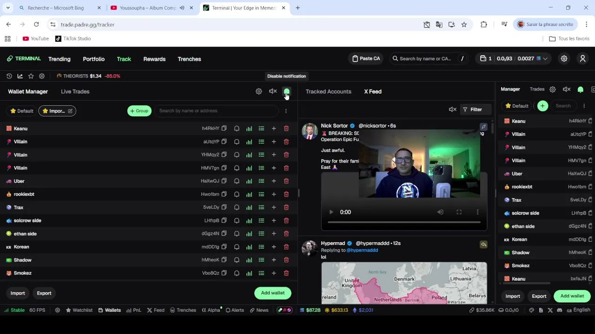Click Export in Wallet Manager
The width and height of the screenshot is (595, 334).
tap(44, 293)
